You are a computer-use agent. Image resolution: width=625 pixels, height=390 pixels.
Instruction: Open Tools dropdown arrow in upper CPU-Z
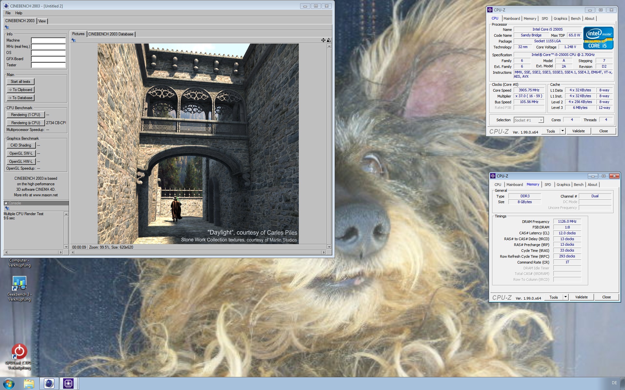[x=562, y=131]
